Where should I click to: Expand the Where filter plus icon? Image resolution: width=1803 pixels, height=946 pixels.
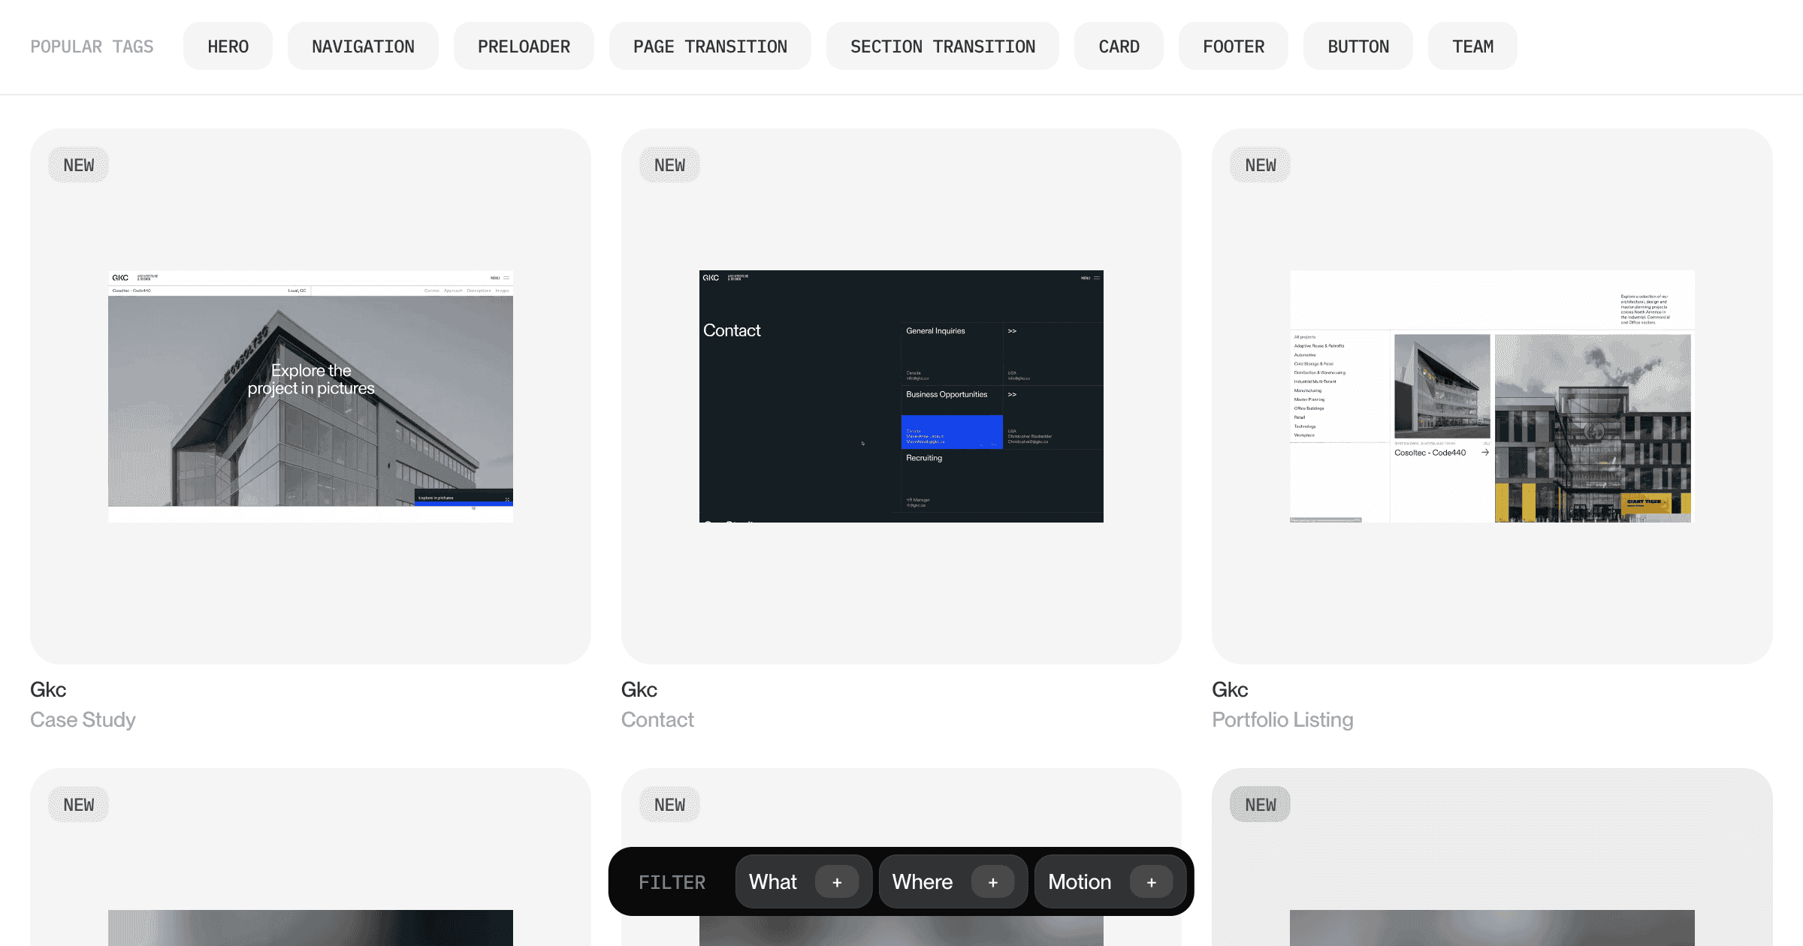point(992,882)
